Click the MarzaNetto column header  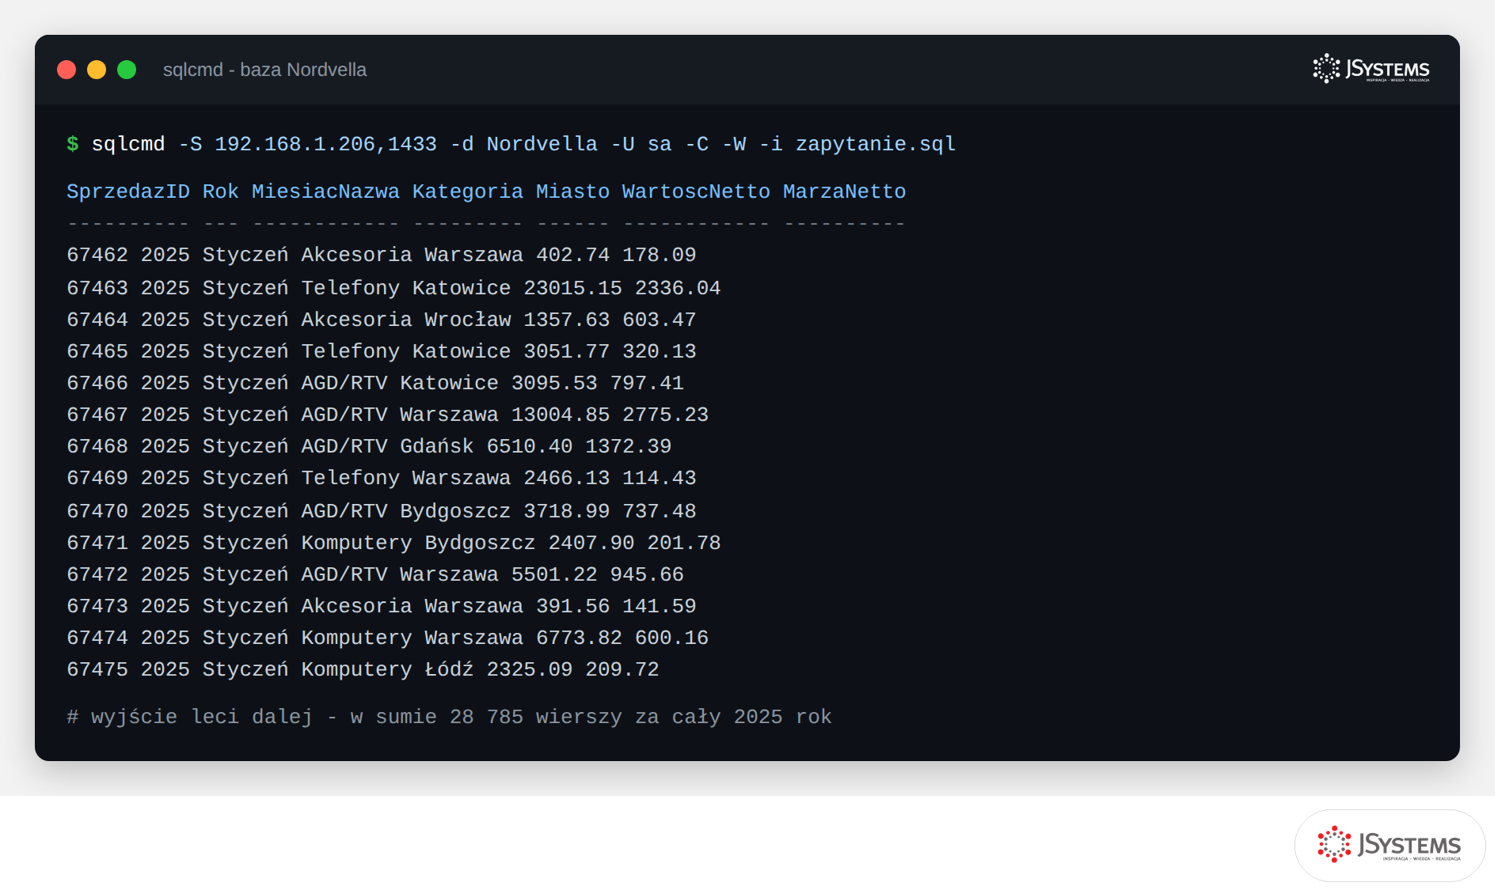point(845,191)
